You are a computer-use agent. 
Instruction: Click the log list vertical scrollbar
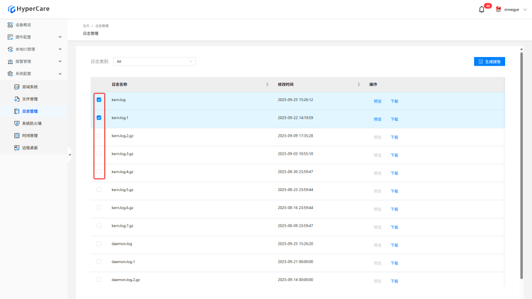522,162
